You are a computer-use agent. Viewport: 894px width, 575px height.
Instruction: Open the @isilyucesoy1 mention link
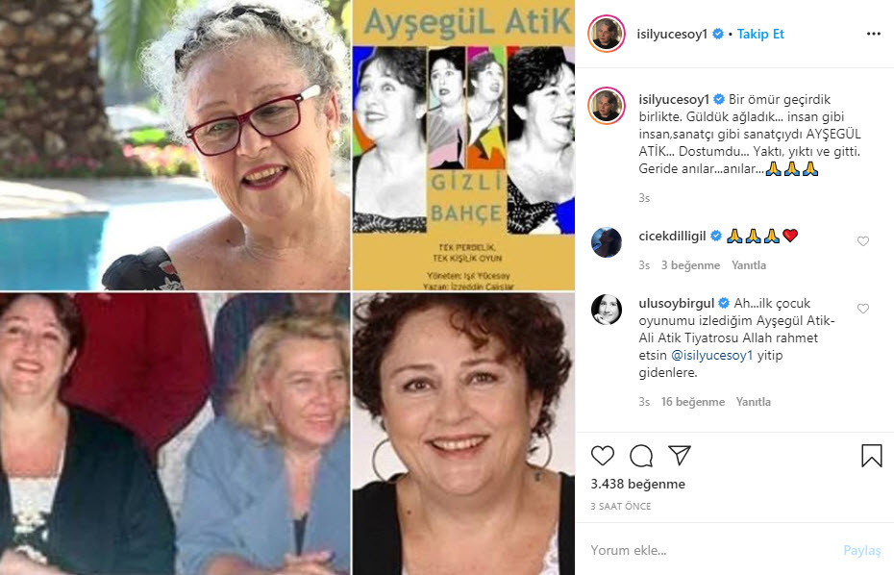tap(711, 356)
